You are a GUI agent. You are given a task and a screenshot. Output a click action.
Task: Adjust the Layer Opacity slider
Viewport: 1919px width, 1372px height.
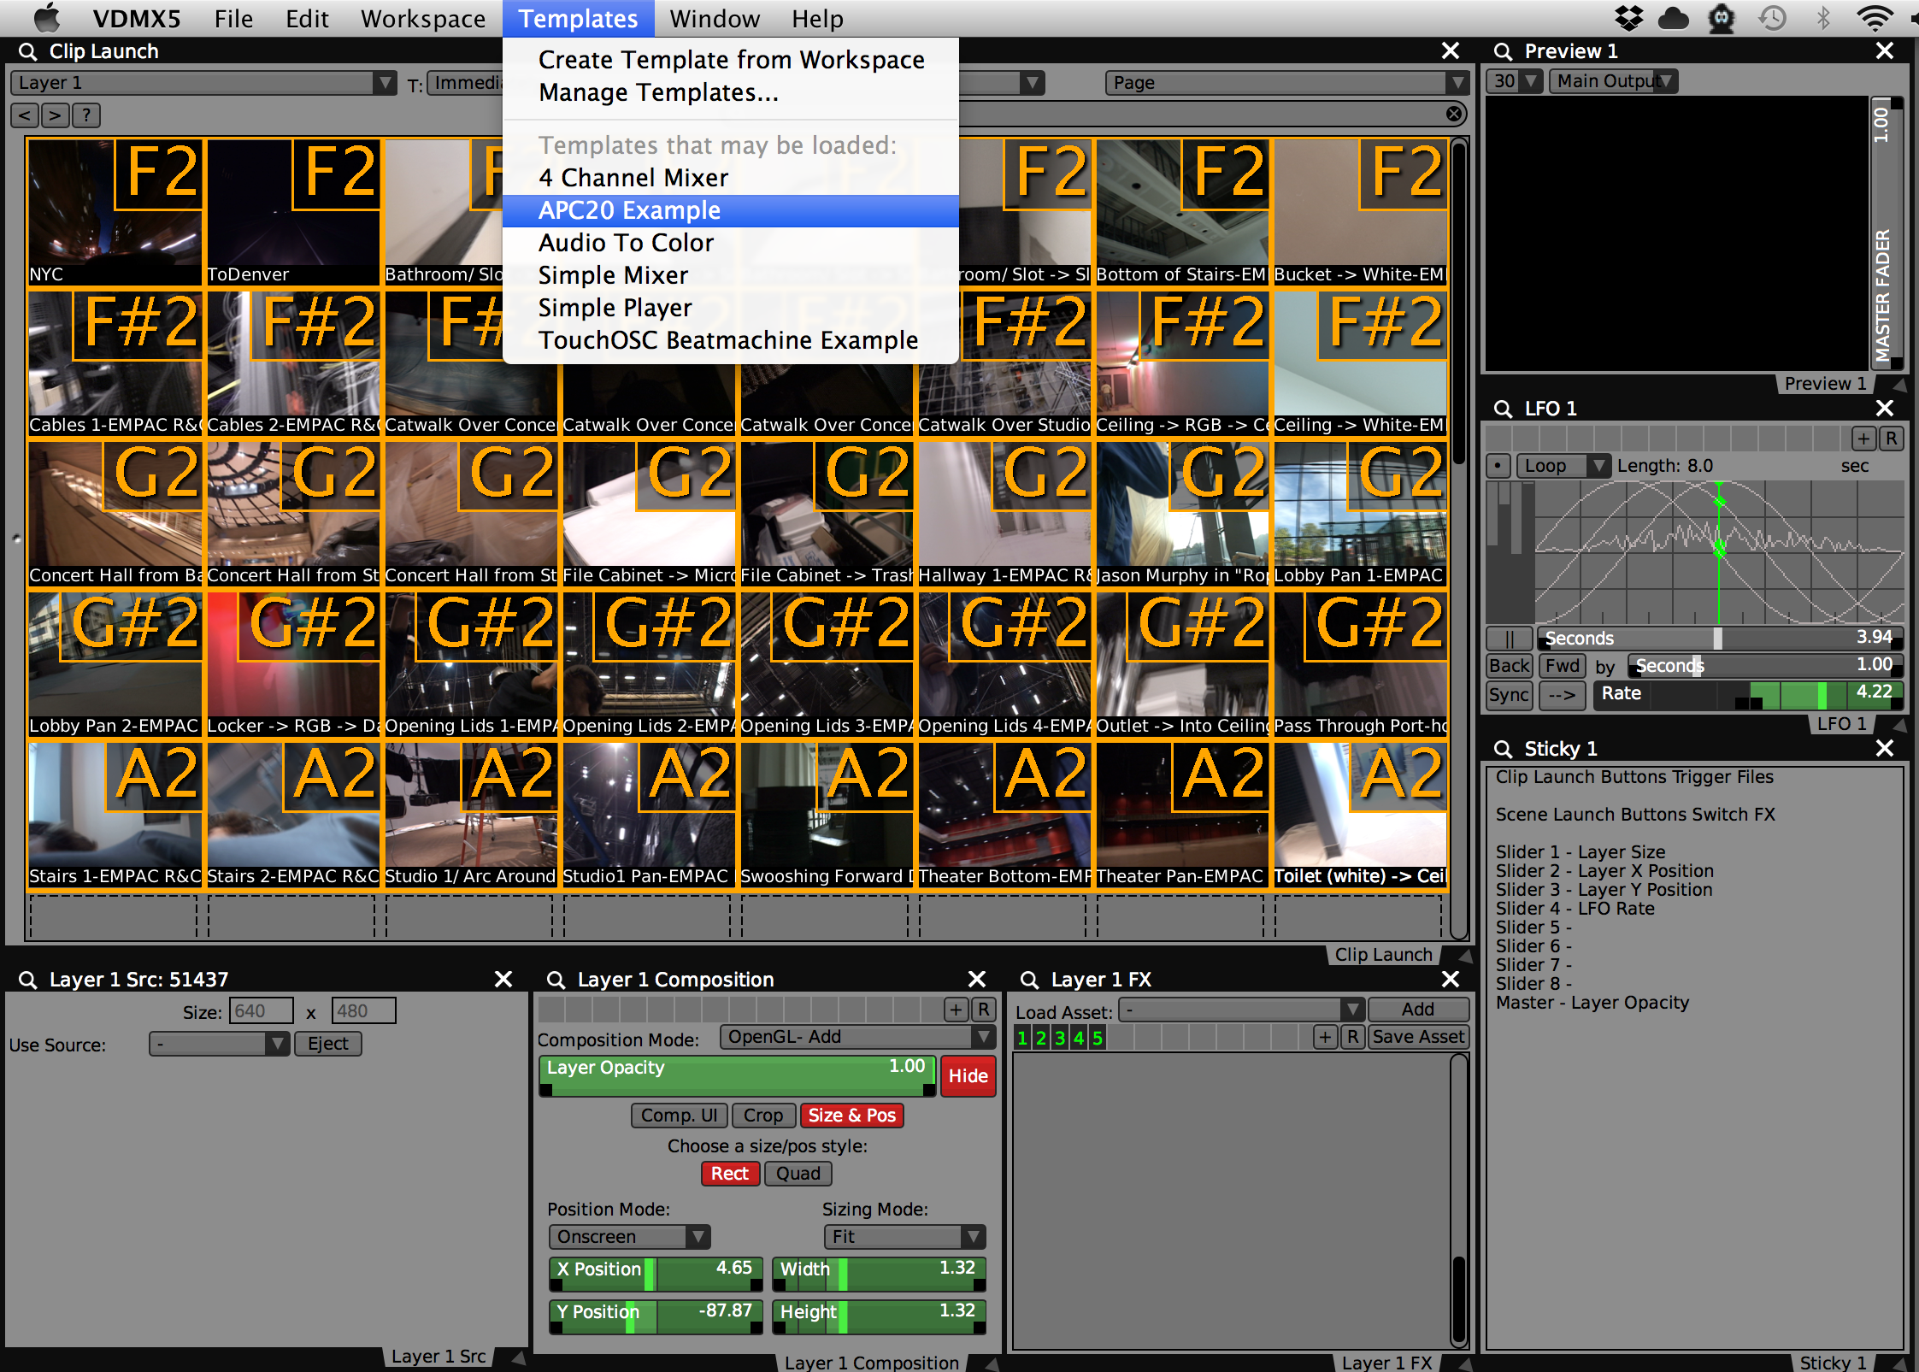pyautogui.click(x=739, y=1076)
